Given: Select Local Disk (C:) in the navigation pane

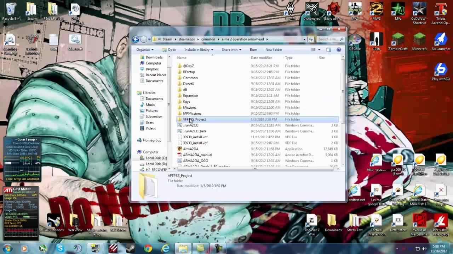Looking at the screenshot, I should (x=156, y=158).
